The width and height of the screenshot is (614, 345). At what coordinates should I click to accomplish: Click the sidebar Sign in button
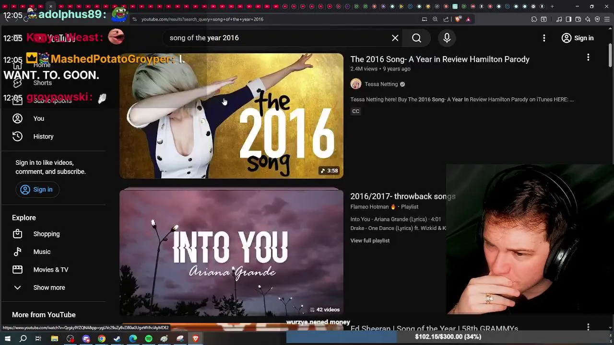click(37, 189)
